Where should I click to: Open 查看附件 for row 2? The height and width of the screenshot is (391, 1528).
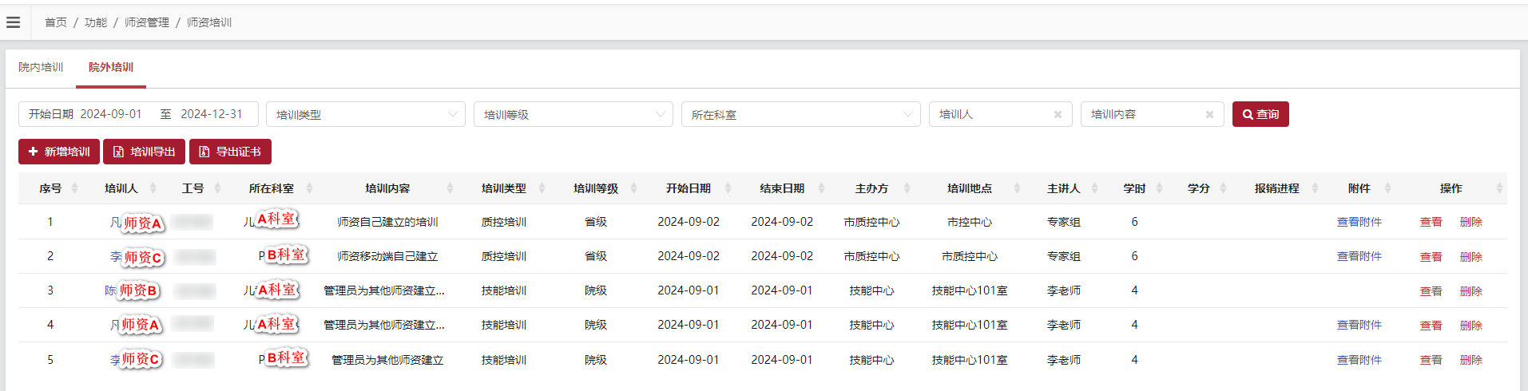tap(1359, 256)
